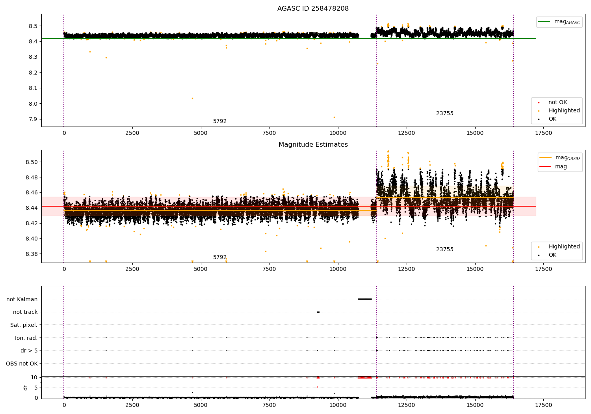Click the 23755 obsid label in middle plot
This screenshot has height=414, width=591.
445,249
